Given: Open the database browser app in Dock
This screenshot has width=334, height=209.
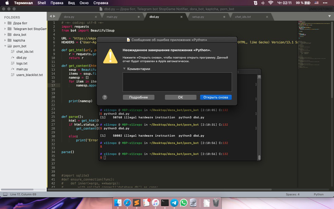Looking at the screenshot, I should (x=193, y=203).
